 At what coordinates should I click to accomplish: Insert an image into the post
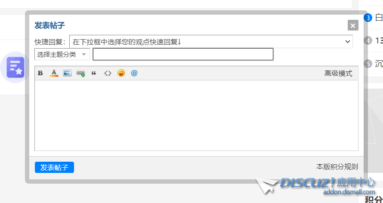(67, 73)
